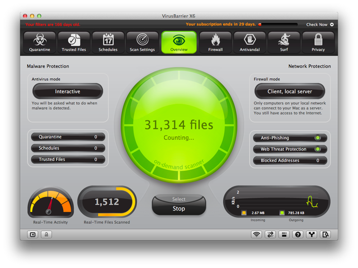Open the Trusted Files count row
The height and width of the screenshot is (268, 358).
coord(68,159)
